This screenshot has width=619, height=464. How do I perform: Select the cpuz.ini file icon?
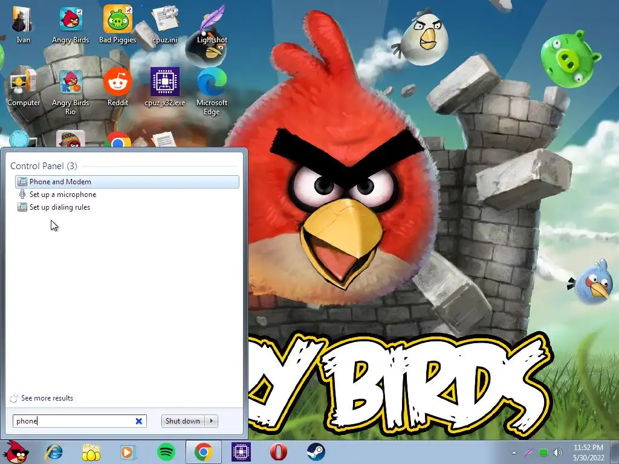coord(164,24)
